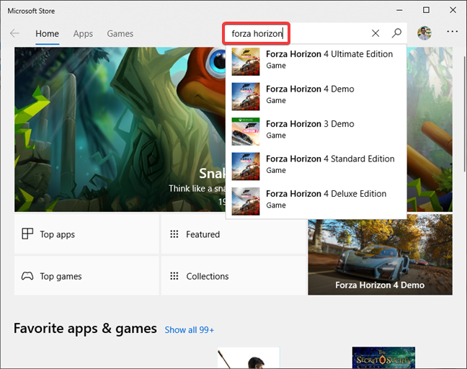Close the Microsoft Store window
Image resolution: width=467 pixels, height=369 pixels.
pyautogui.click(x=453, y=10)
